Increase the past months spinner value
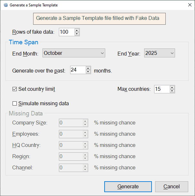The image size is (195, 196). pyautogui.click(x=88, y=68)
